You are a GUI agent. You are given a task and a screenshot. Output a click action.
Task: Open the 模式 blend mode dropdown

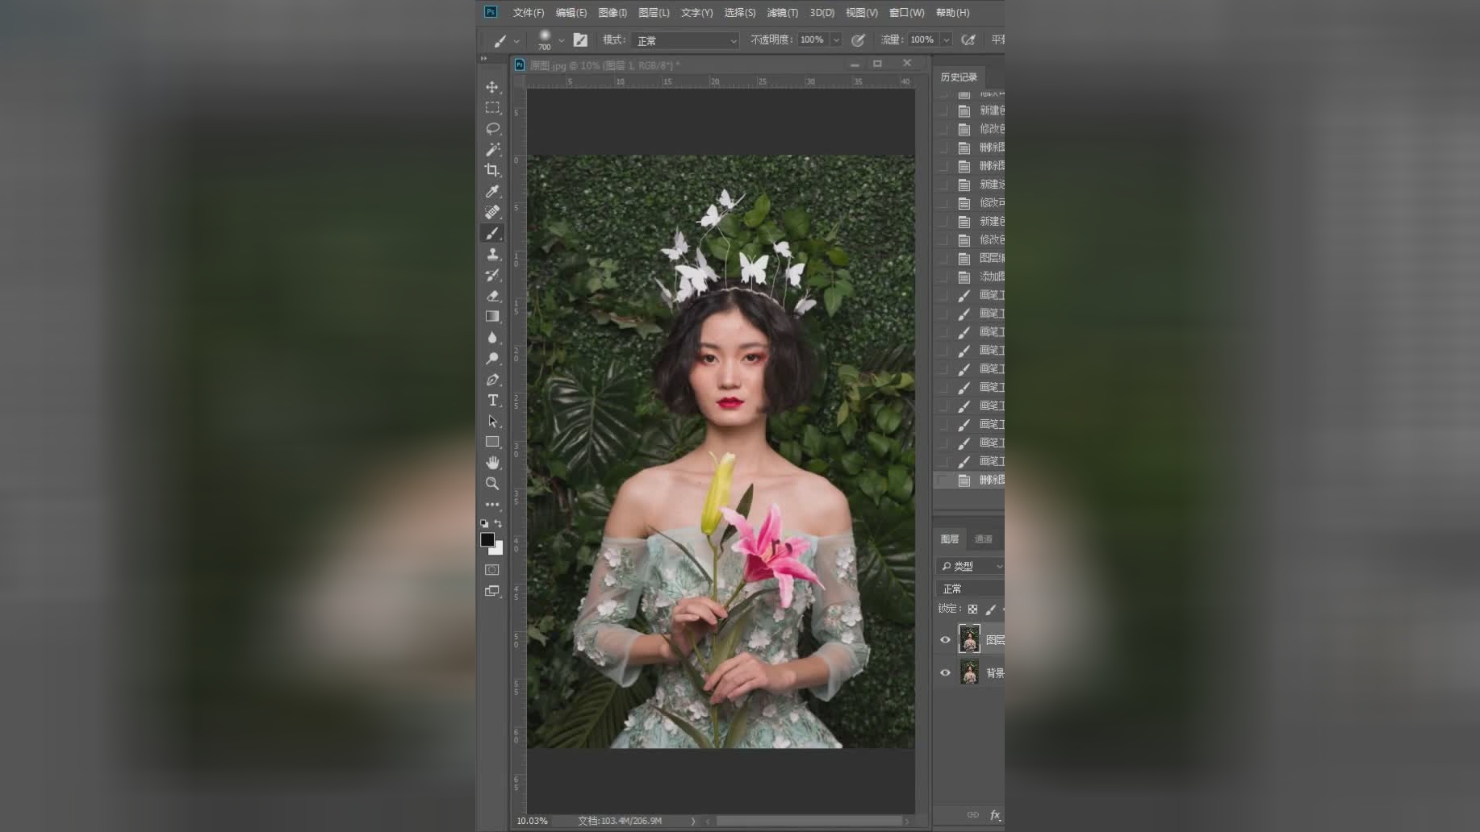click(x=685, y=40)
